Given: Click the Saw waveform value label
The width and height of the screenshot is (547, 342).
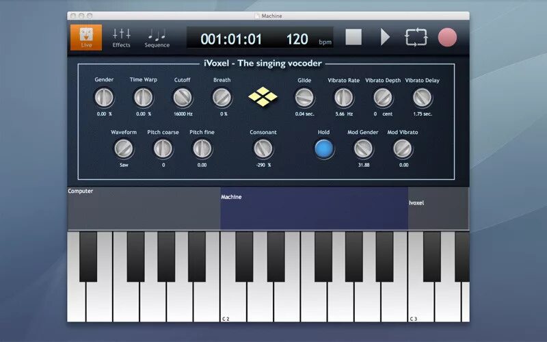Looking at the screenshot, I should coord(124,165).
